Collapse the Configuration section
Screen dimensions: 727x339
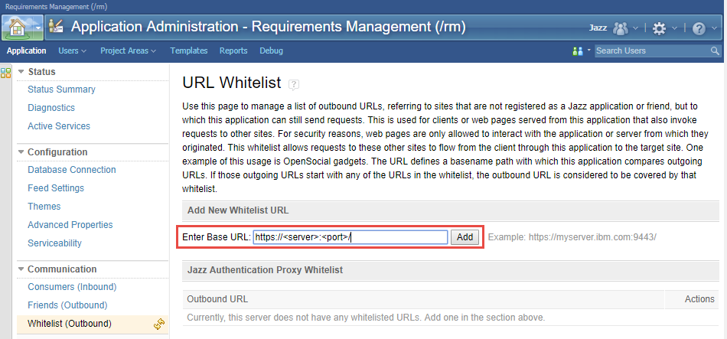tap(21, 152)
